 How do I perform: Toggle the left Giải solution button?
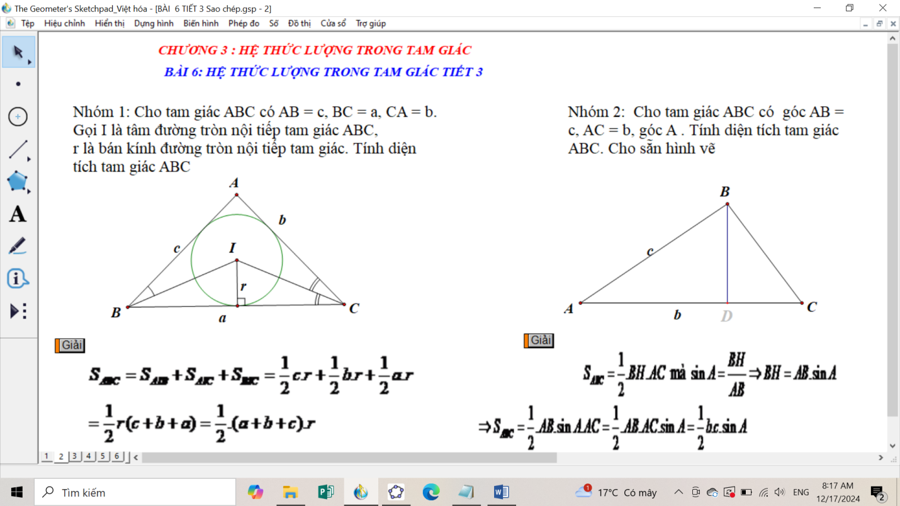[70, 346]
